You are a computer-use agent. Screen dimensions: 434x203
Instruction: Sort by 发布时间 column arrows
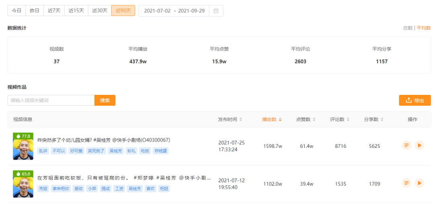(x=241, y=120)
